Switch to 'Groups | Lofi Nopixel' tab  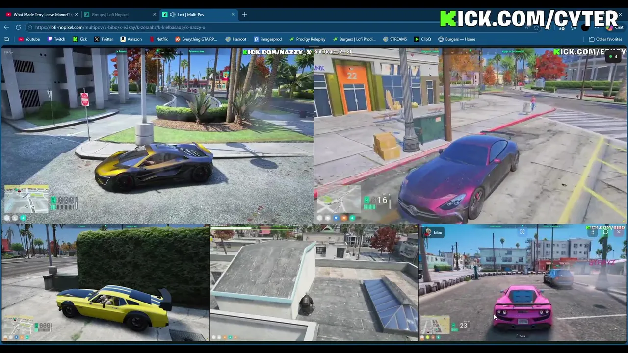(x=119, y=15)
